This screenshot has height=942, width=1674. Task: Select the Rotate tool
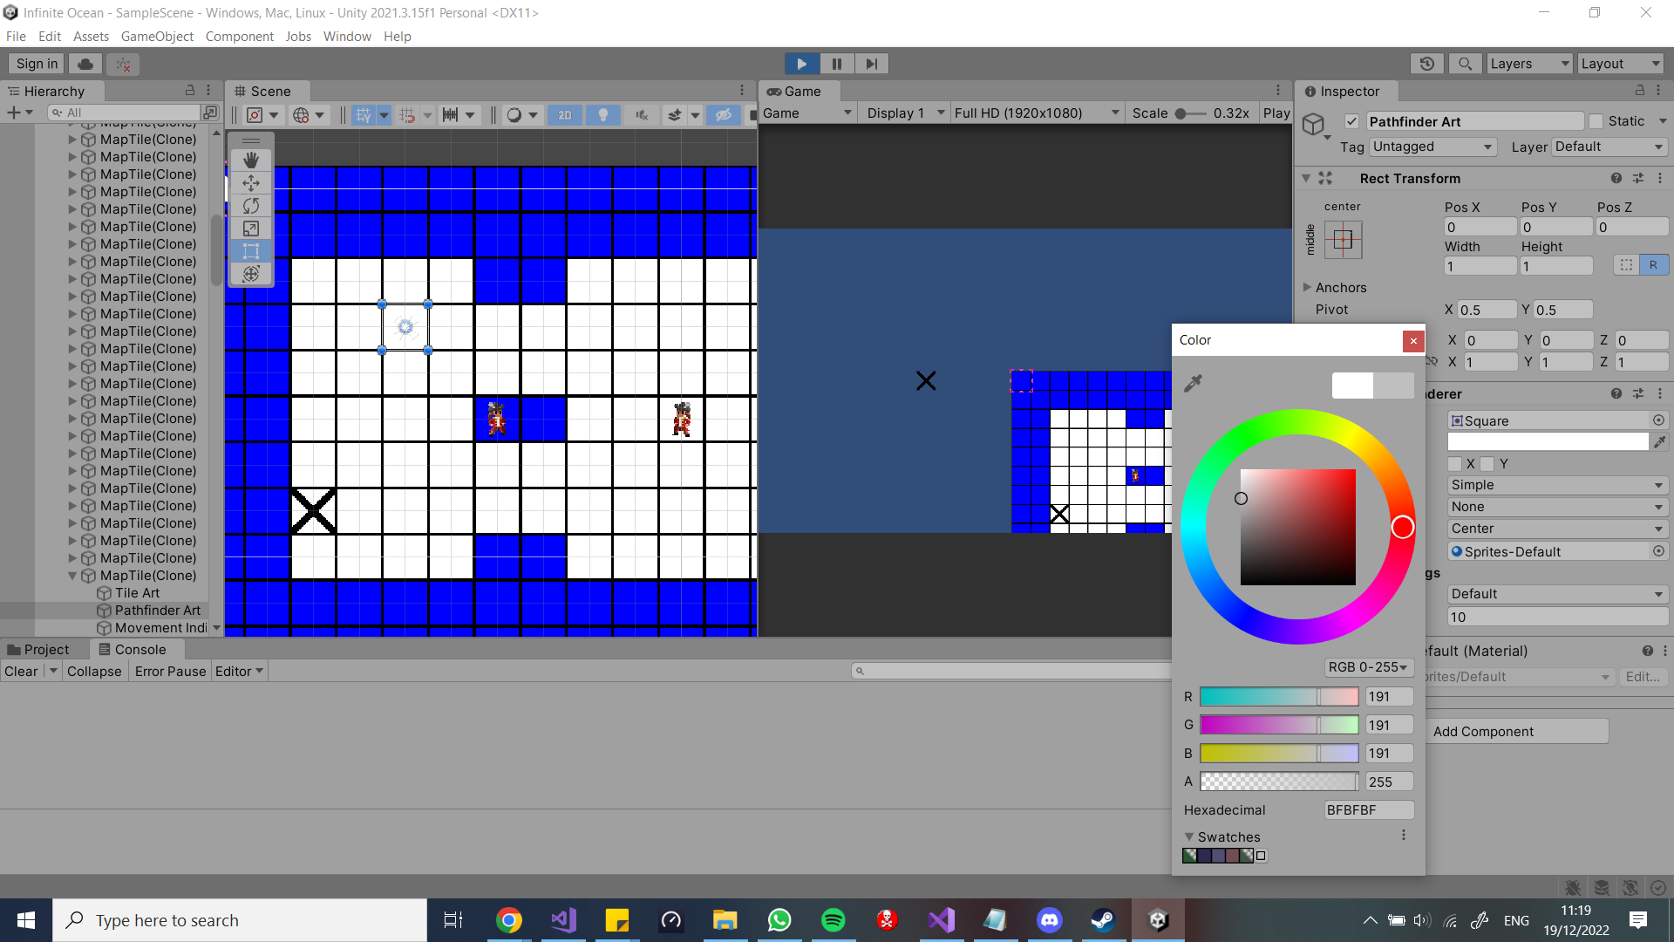click(x=251, y=206)
